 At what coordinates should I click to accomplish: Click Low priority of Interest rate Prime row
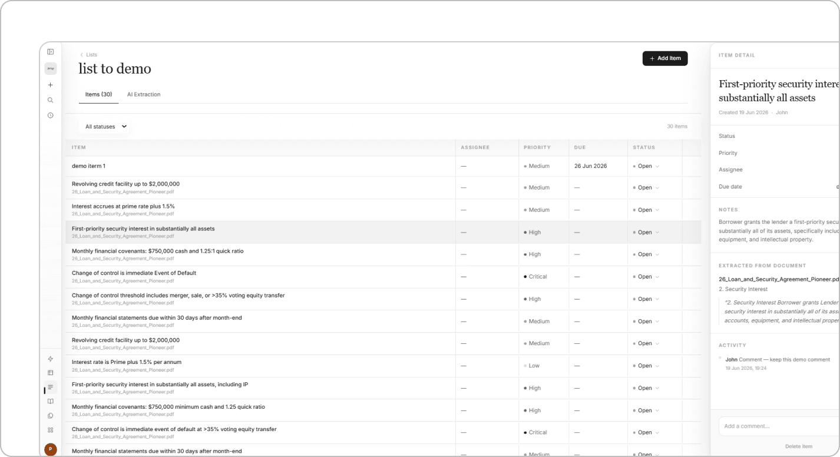[x=531, y=366]
